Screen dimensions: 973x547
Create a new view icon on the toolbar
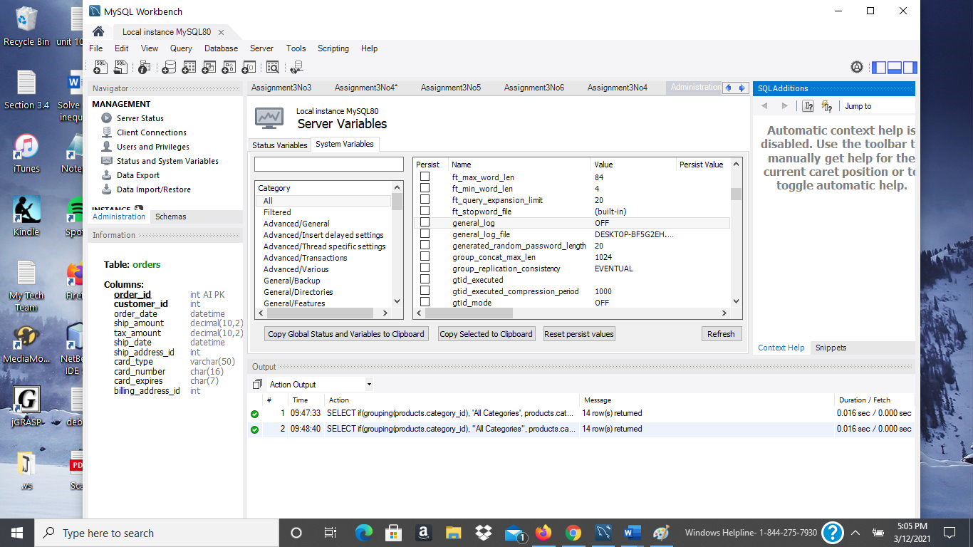pyautogui.click(x=209, y=67)
